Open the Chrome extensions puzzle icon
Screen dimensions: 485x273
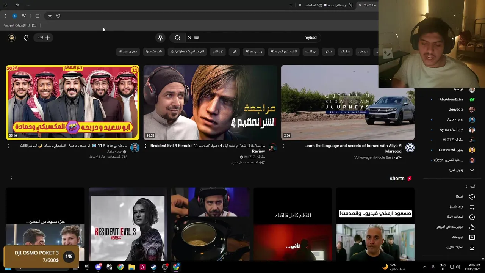pos(37,16)
